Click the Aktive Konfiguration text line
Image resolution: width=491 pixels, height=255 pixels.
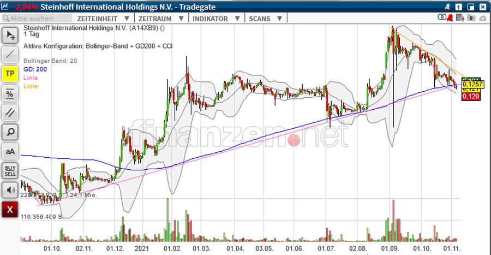tap(98, 46)
